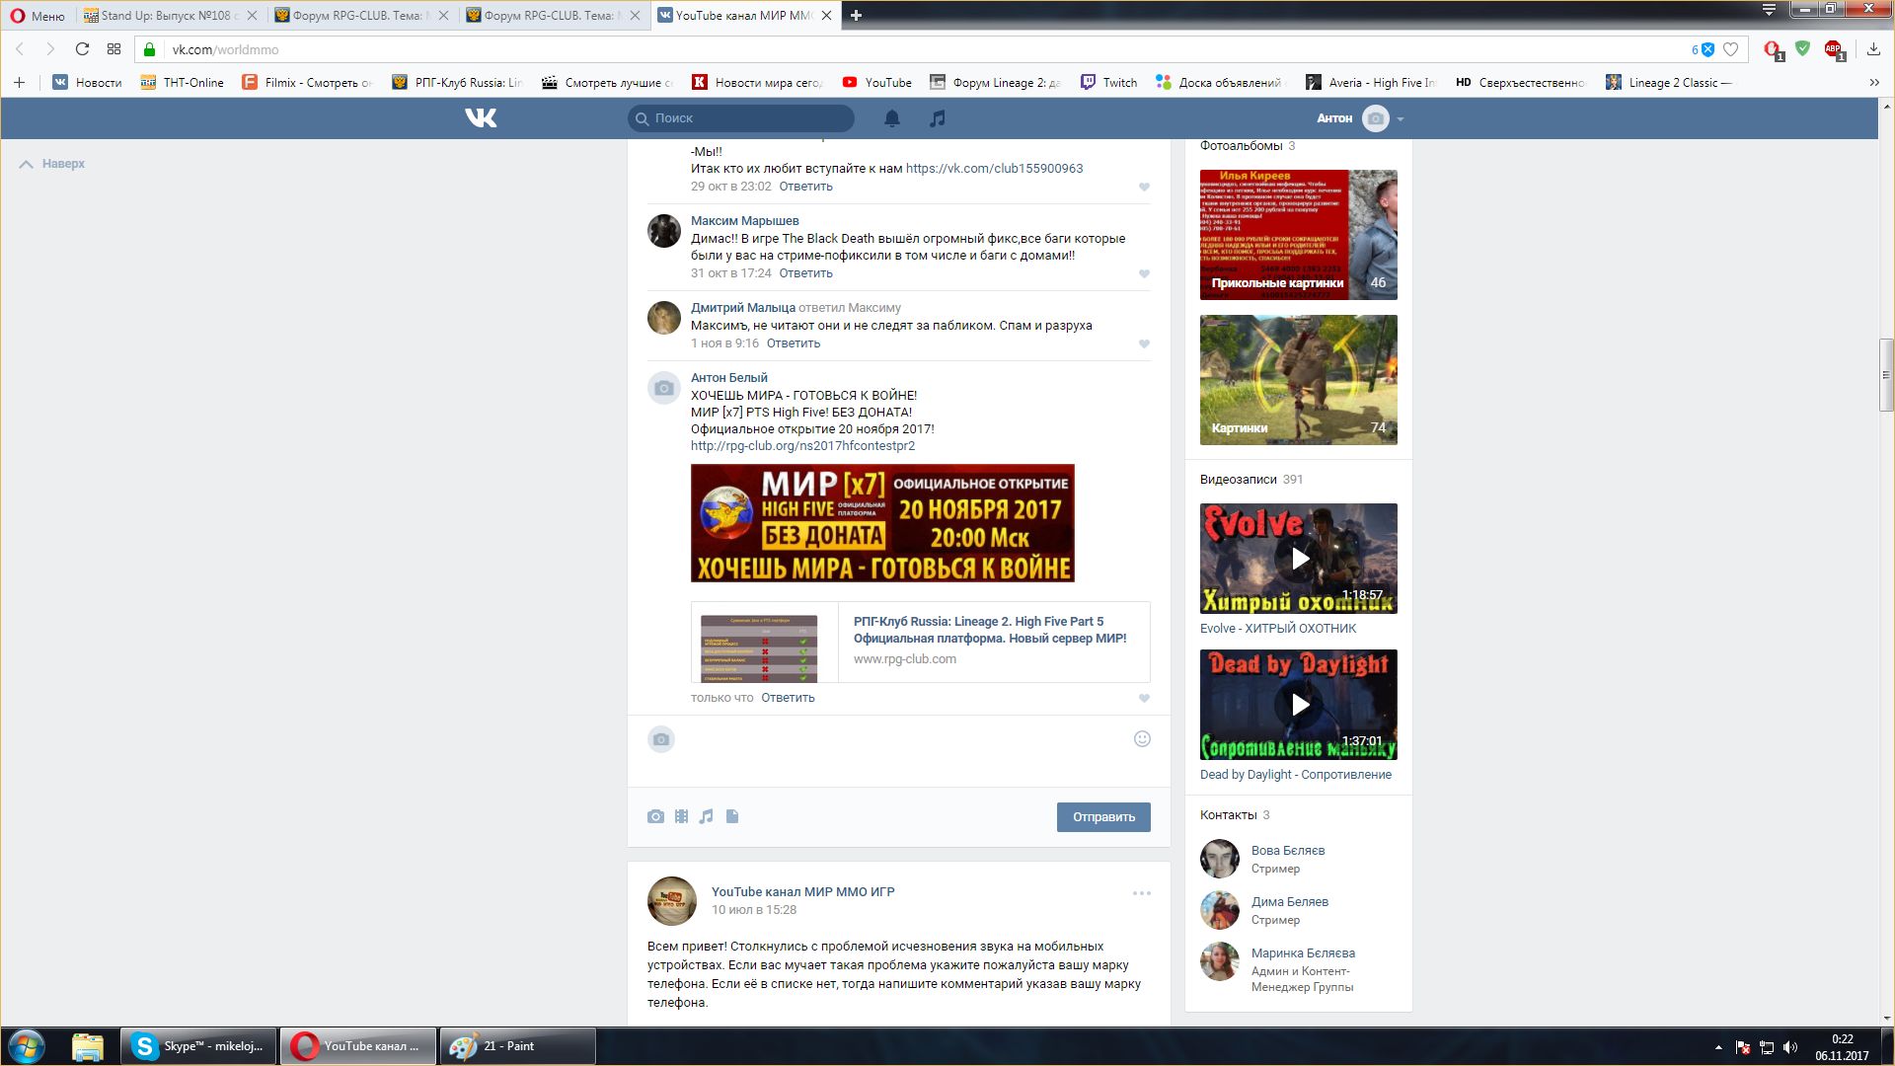
Task: Click volume icon in system tray
Action: (x=1790, y=1047)
